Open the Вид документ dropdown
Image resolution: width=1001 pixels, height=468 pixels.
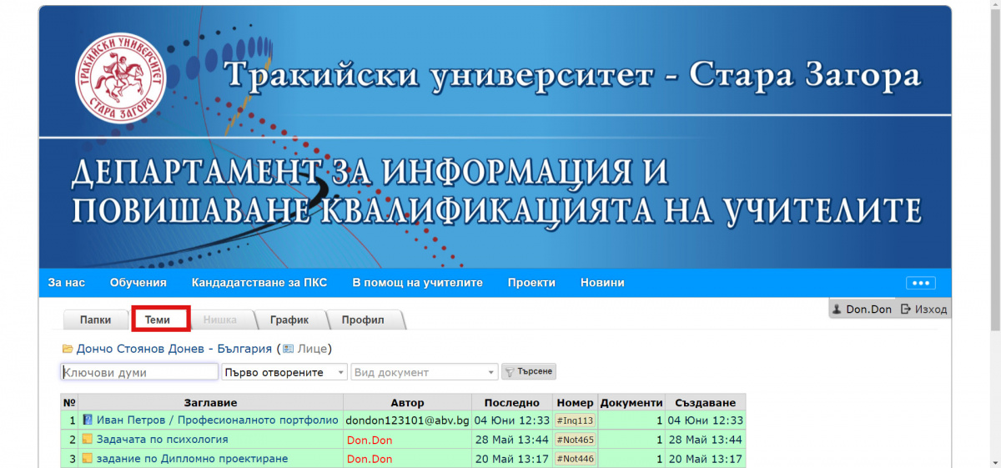pyautogui.click(x=425, y=372)
